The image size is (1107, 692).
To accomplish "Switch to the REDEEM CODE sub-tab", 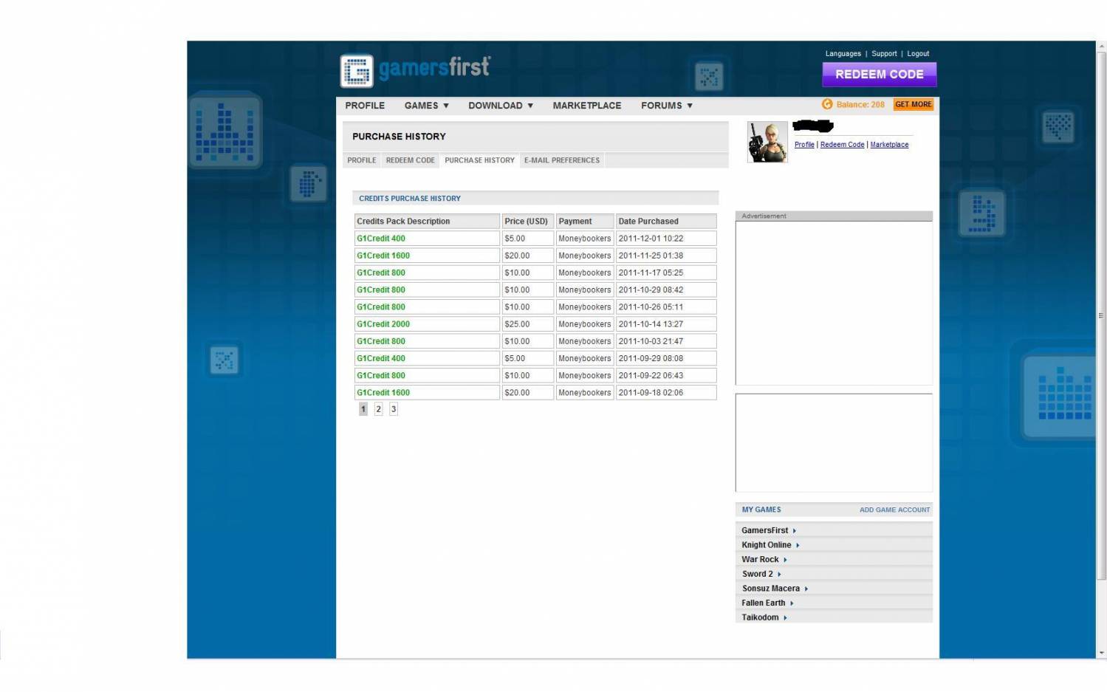I will coord(410,160).
